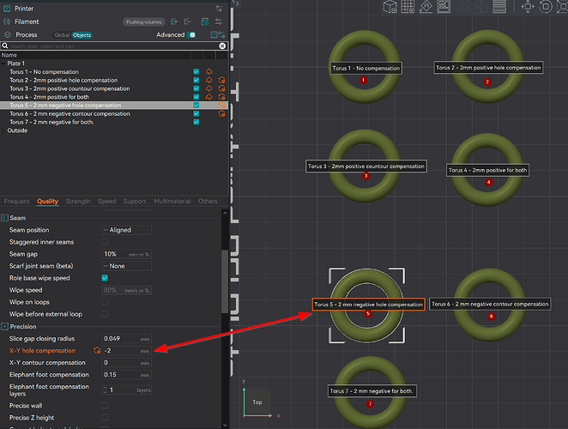
Task: Switch process scope to Global
Action: (x=62, y=35)
